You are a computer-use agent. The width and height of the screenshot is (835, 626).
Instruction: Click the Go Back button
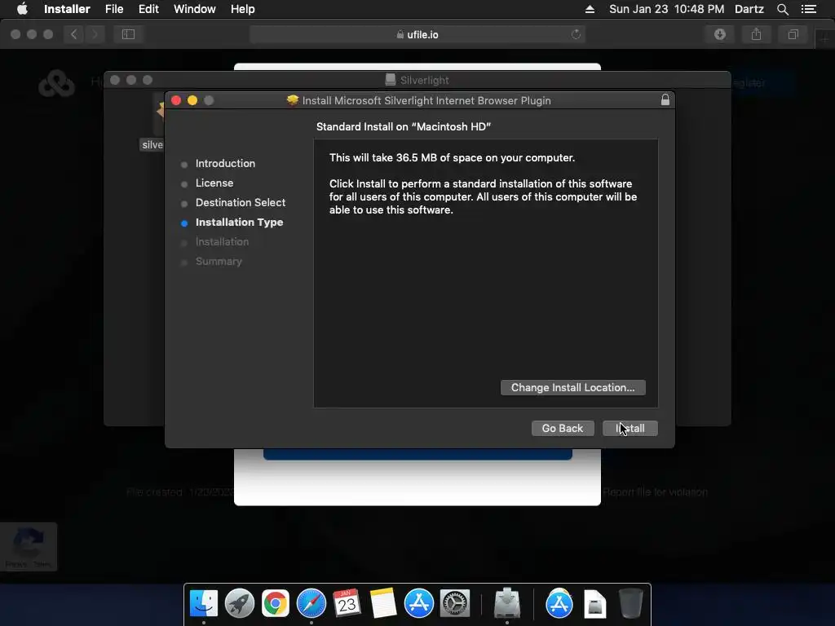point(563,429)
